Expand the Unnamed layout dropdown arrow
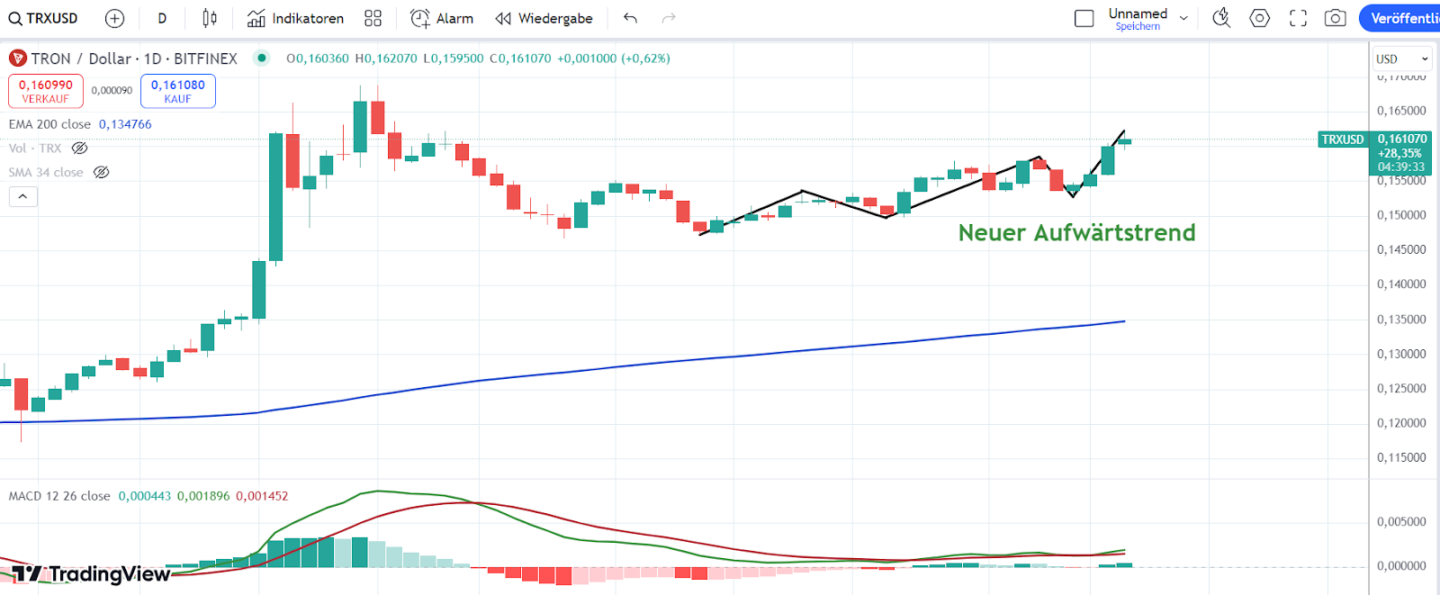Viewport: 1440px width, 595px height. pos(1183,18)
